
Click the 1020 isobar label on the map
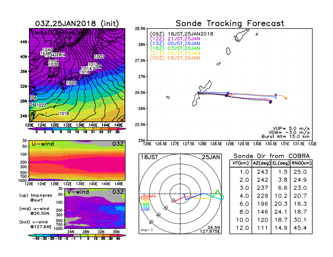pos(71,83)
